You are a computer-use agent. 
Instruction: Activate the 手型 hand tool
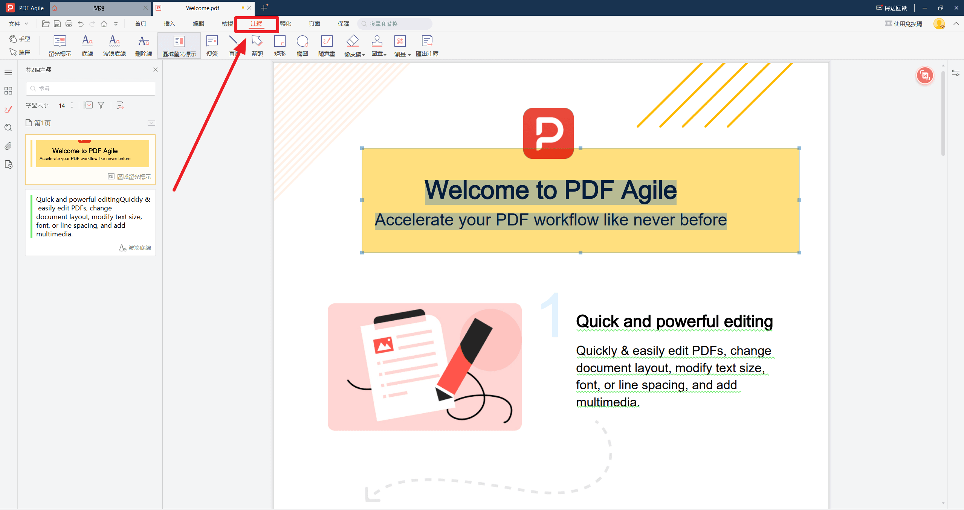20,39
